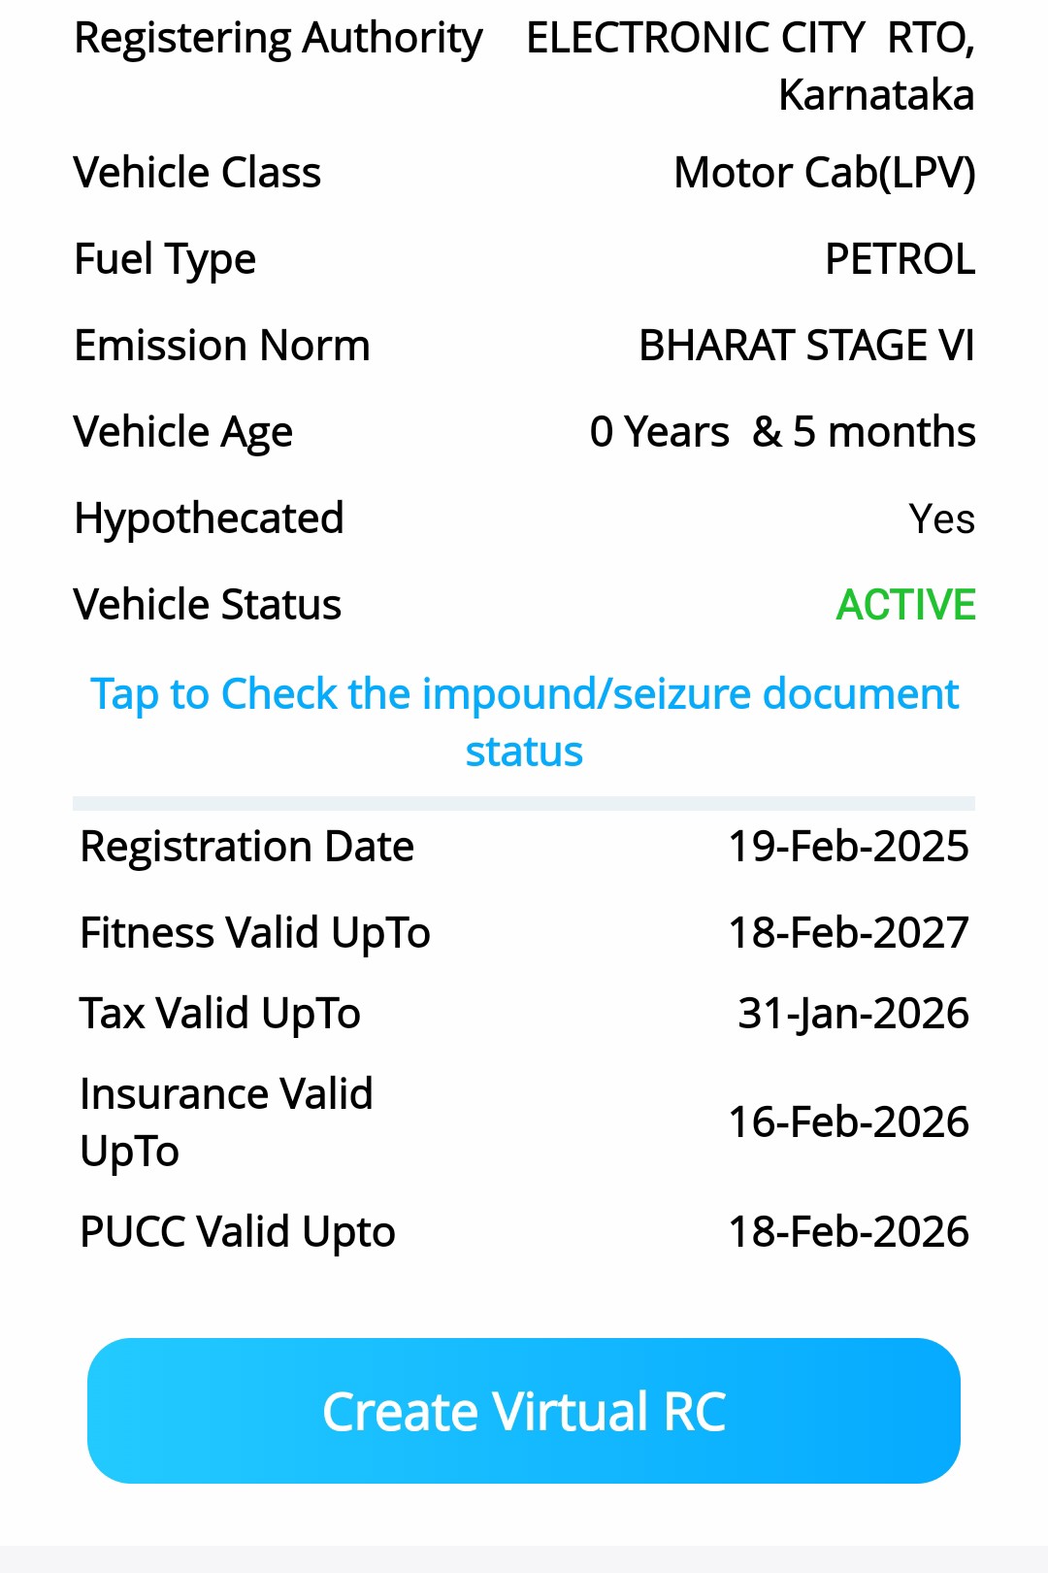
Task: Tap the Motor Cab(LPV) vehicle class value
Action: click(824, 173)
